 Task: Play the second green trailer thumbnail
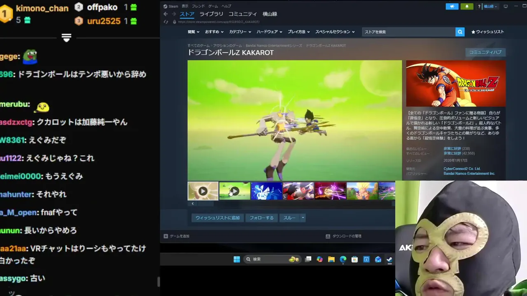point(235,191)
